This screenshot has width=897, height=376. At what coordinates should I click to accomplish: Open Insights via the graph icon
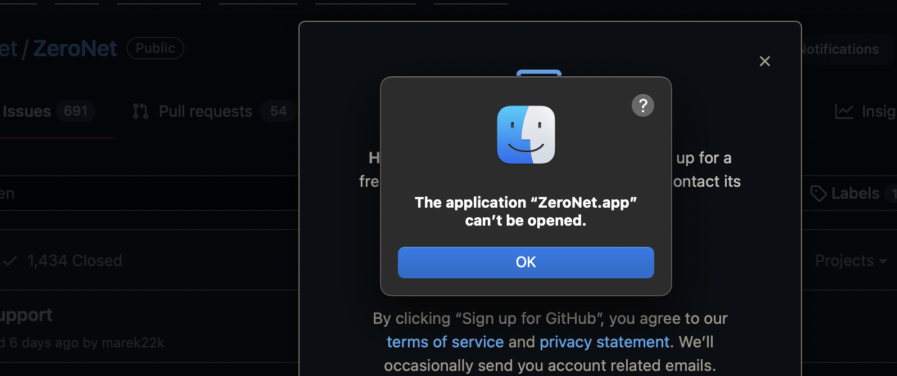(x=844, y=111)
